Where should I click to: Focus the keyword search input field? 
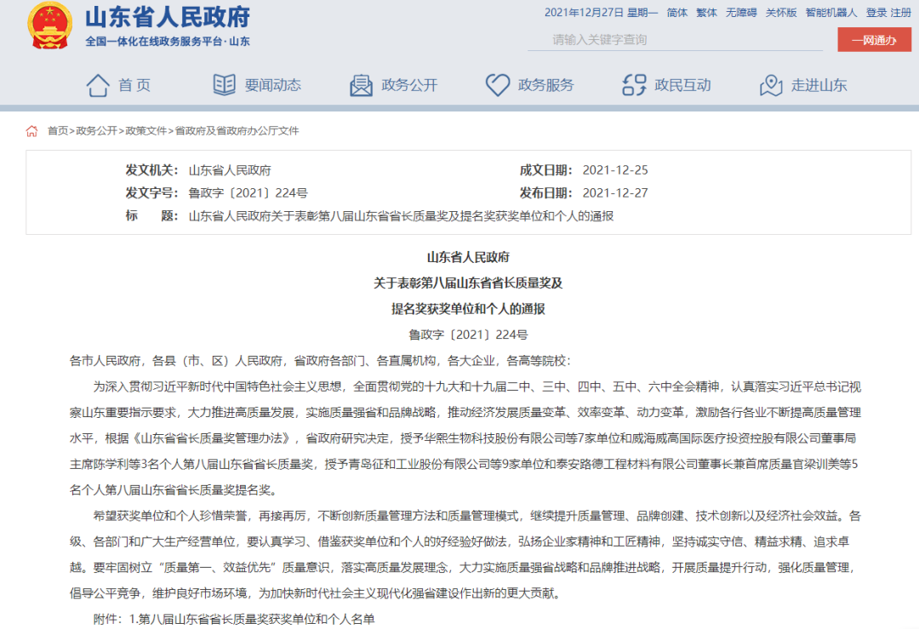[672, 40]
